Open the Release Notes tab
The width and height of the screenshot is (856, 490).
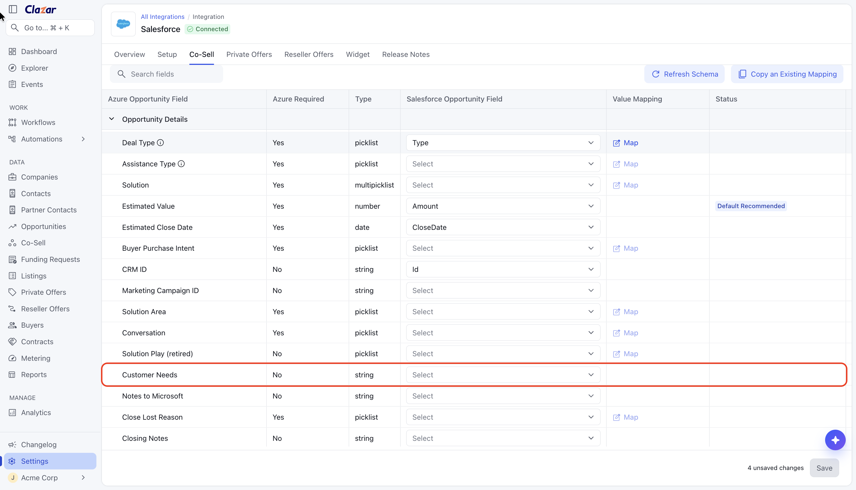(406, 55)
